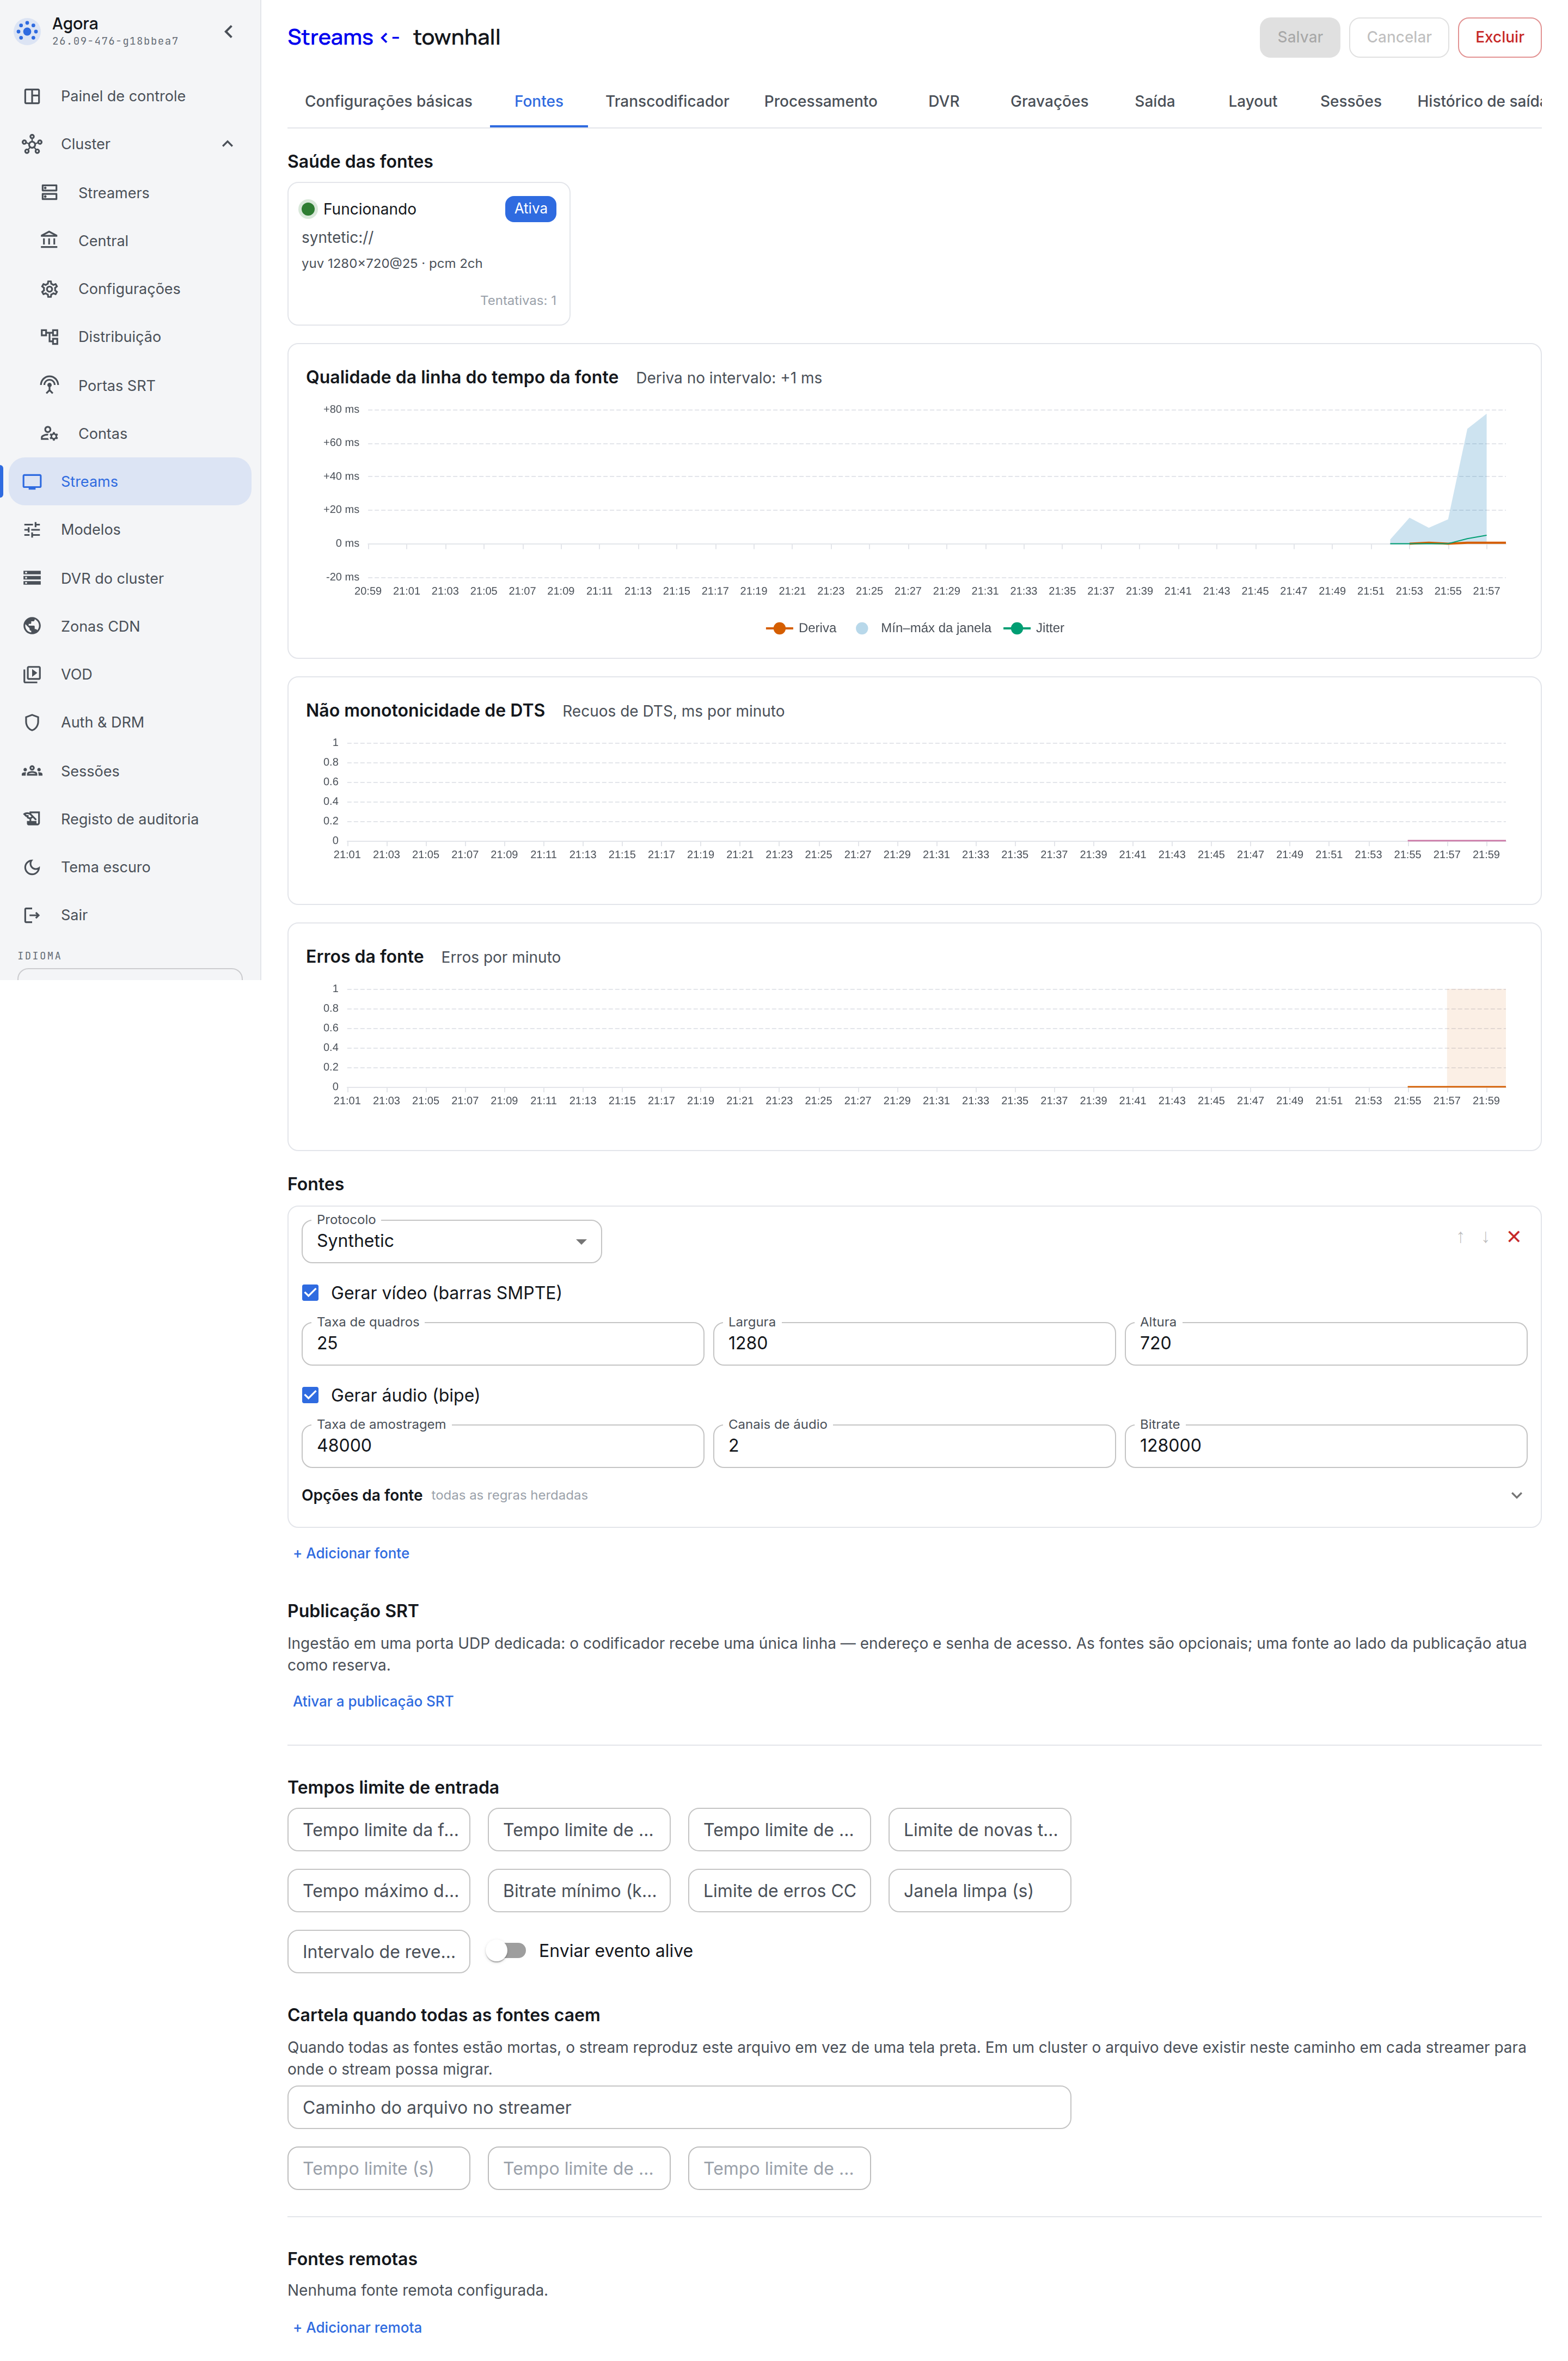Uncheck Gerar vídeo (barras SMPTE)
Image resolution: width=1568 pixels, height=2361 pixels.
pos(311,1293)
